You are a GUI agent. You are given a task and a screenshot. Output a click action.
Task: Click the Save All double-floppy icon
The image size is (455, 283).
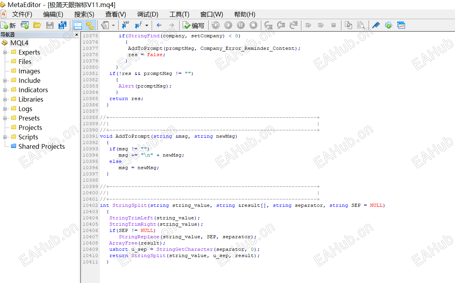[62, 26]
